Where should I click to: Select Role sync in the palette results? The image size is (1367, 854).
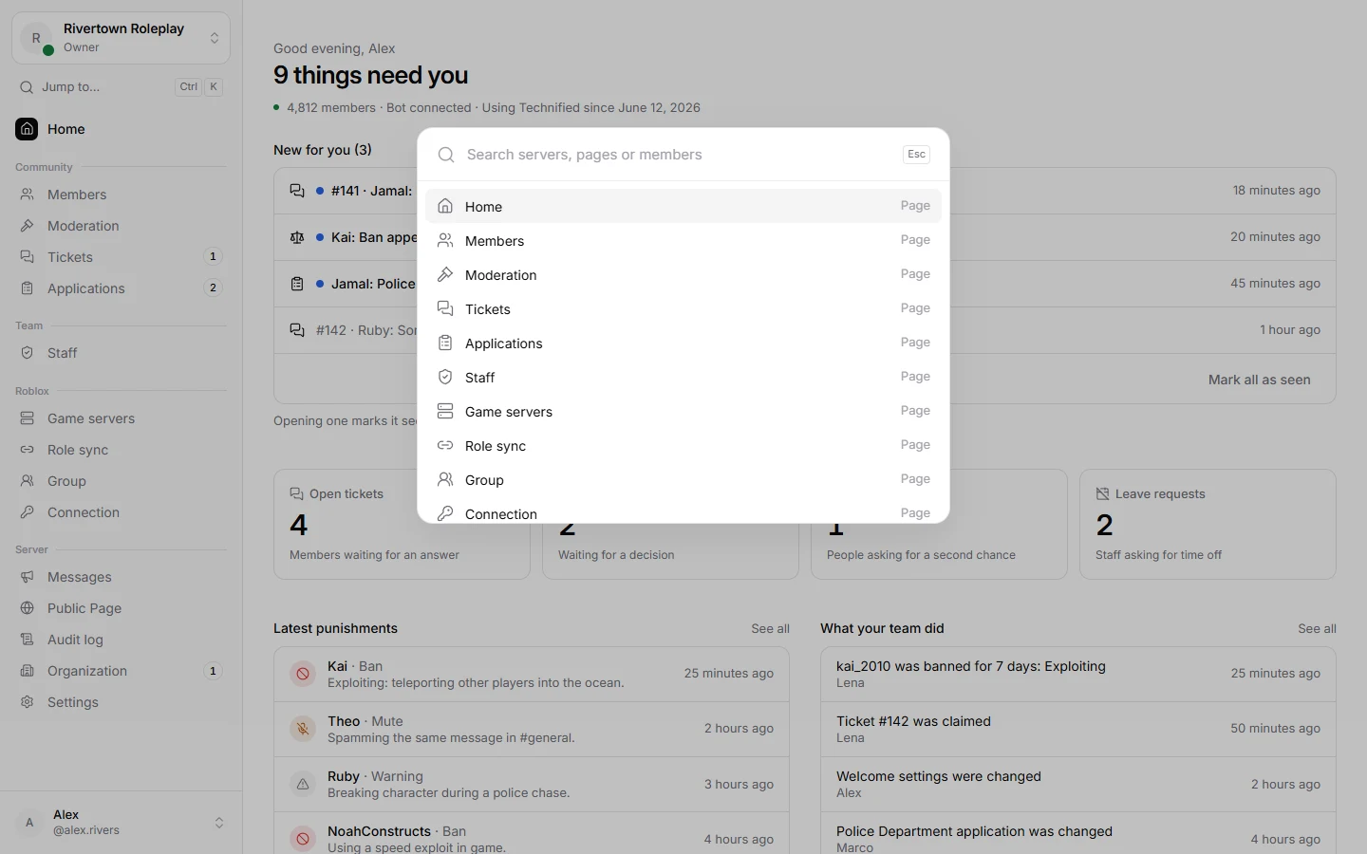click(683, 445)
